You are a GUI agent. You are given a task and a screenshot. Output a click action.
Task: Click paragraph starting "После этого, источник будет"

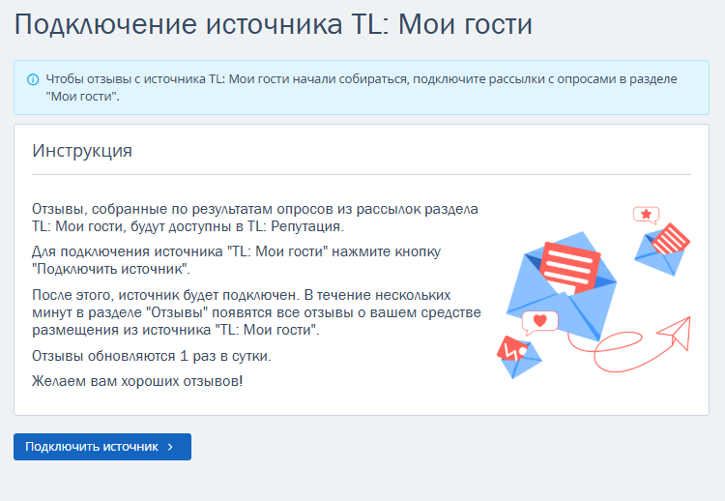[256, 312]
